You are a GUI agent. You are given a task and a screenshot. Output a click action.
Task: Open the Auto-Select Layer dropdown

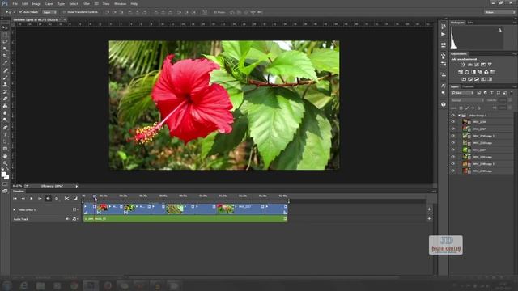tap(49, 12)
